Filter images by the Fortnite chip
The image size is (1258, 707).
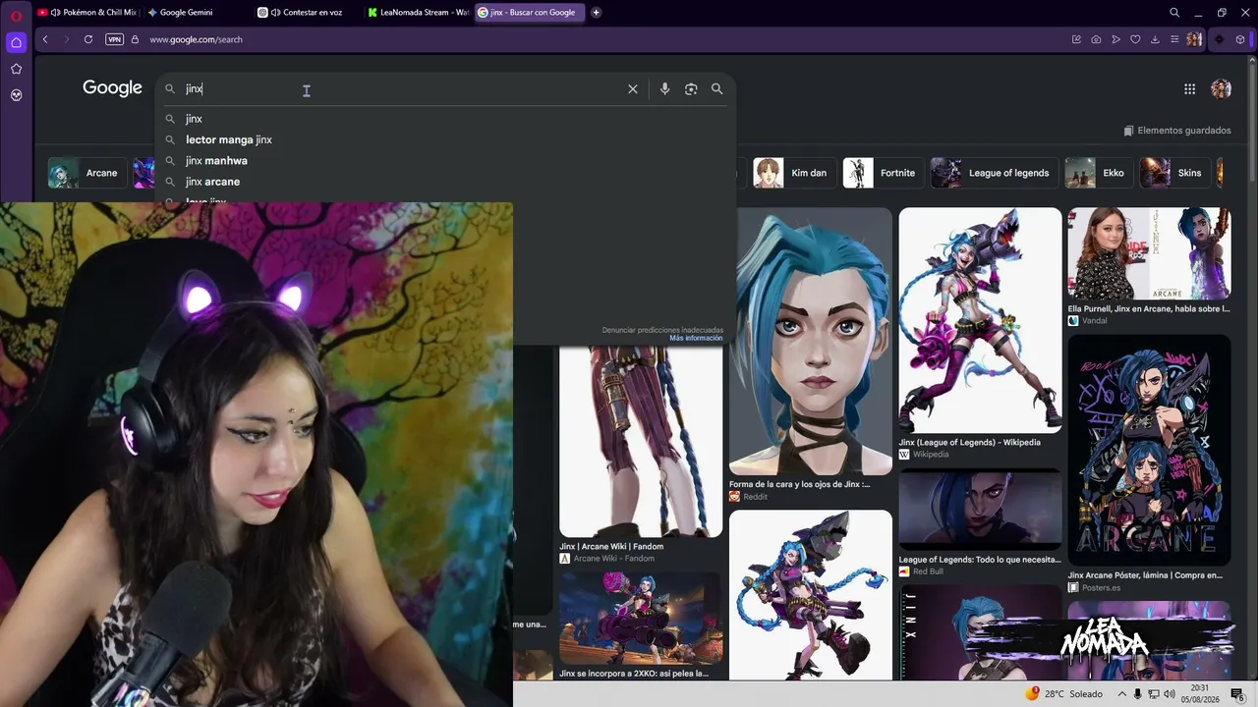884,173
